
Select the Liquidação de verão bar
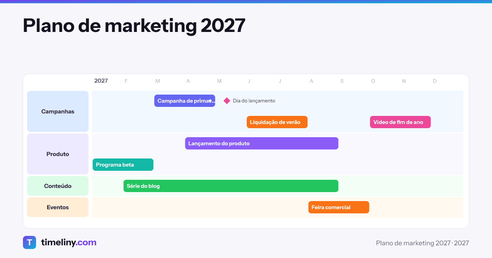coord(277,122)
